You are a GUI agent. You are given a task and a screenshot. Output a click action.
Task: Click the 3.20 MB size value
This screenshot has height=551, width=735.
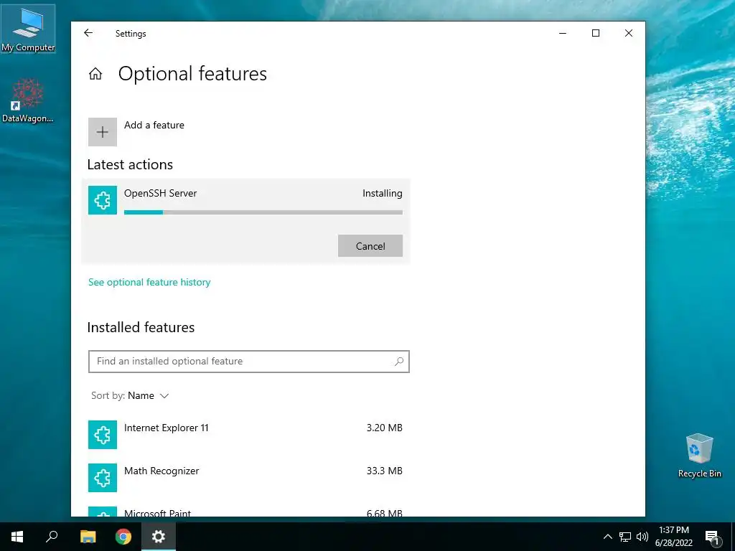click(x=385, y=428)
